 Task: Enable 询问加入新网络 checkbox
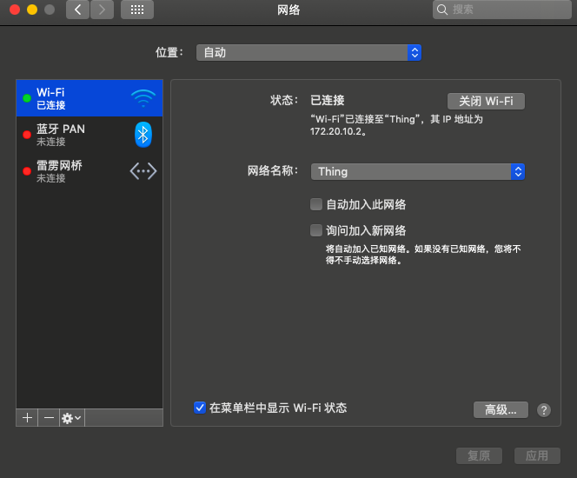pos(316,230)
